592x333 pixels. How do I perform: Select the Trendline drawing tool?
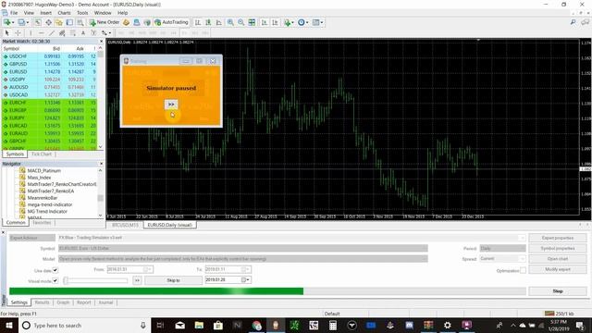[x=52, y=33]
